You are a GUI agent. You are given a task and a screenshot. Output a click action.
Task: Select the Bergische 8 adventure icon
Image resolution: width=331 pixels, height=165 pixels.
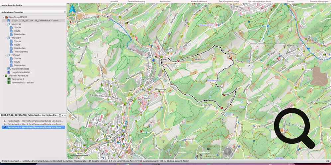[9, 79]
